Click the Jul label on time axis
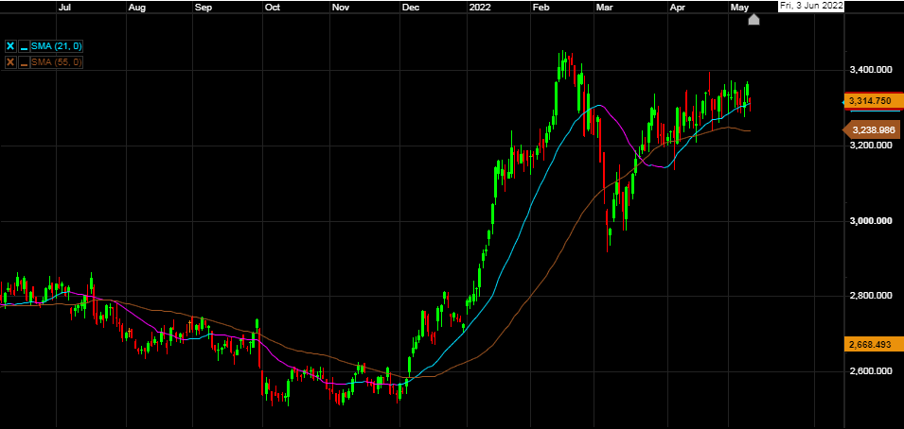The width and height of the screenshot is (904, 429). (x=65, y=7)
